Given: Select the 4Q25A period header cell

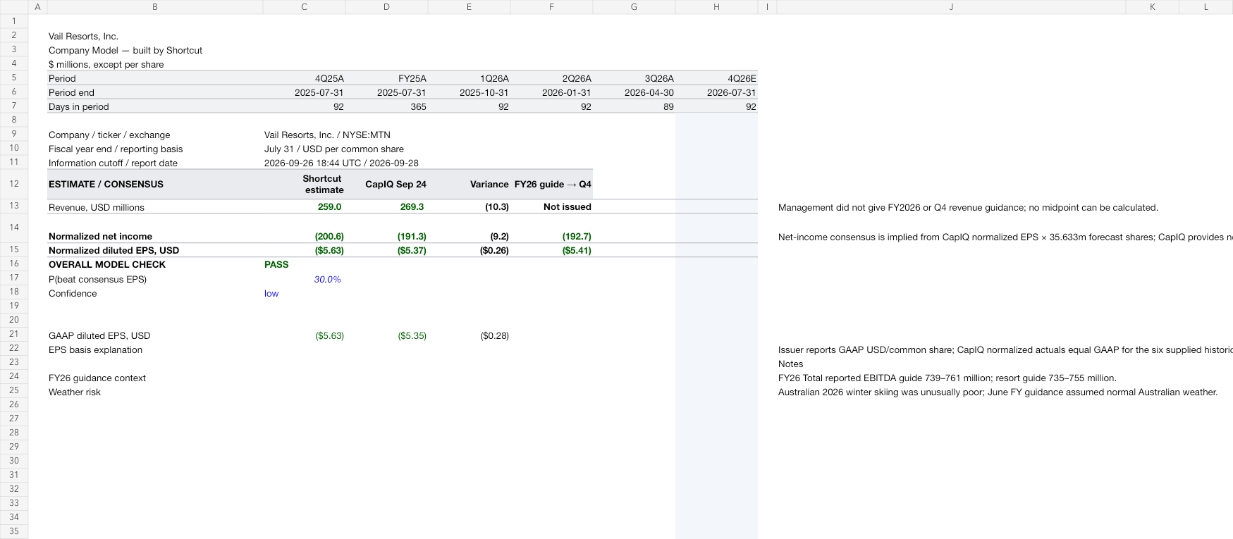Looking at the screenshot, I should point(304,78).
